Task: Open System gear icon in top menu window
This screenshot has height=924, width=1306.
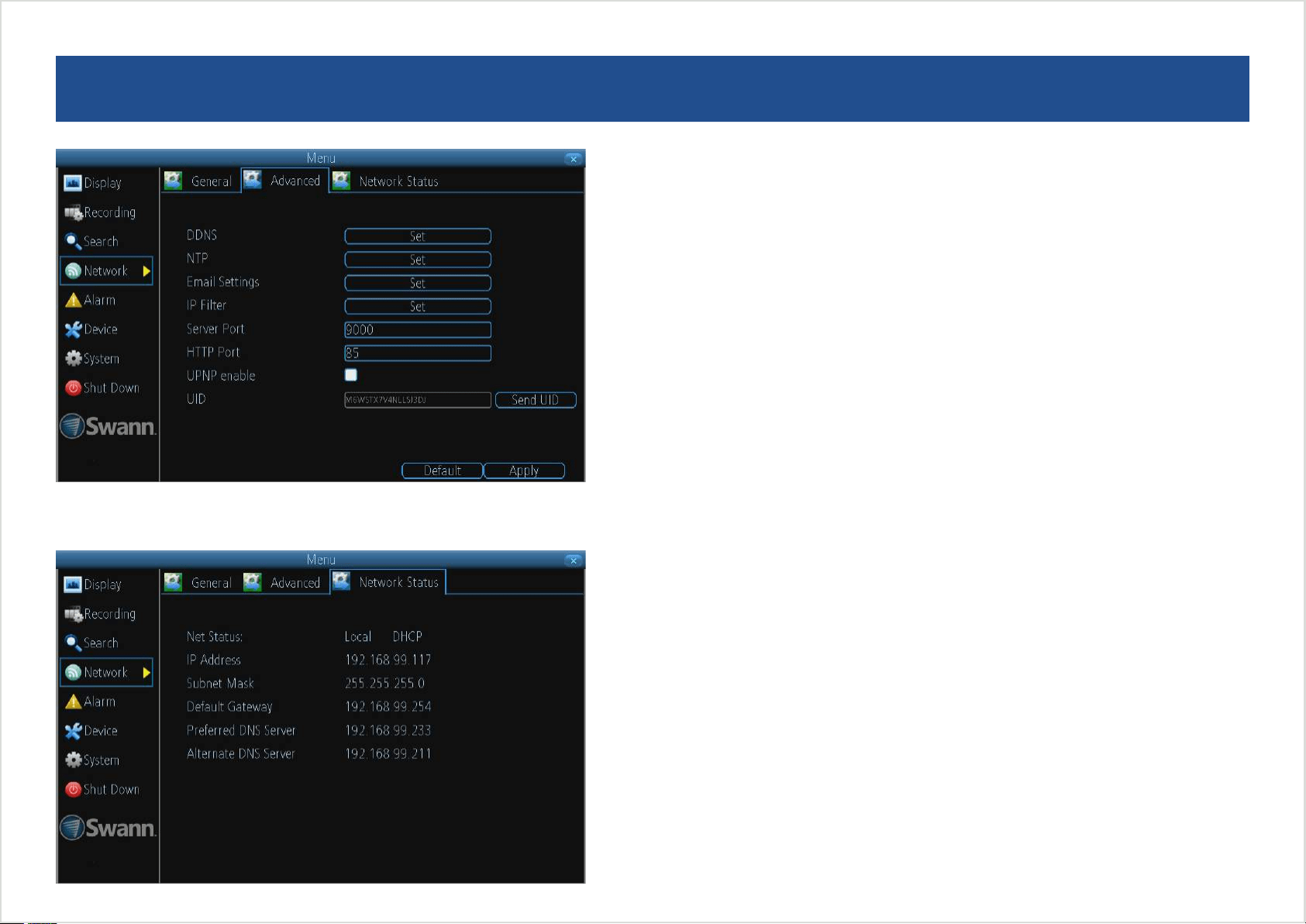Action: [x=74, y=358]
